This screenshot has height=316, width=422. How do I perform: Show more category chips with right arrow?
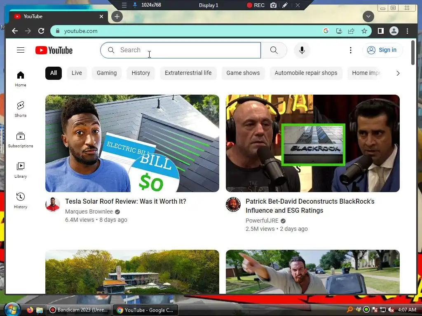(398, 73)
